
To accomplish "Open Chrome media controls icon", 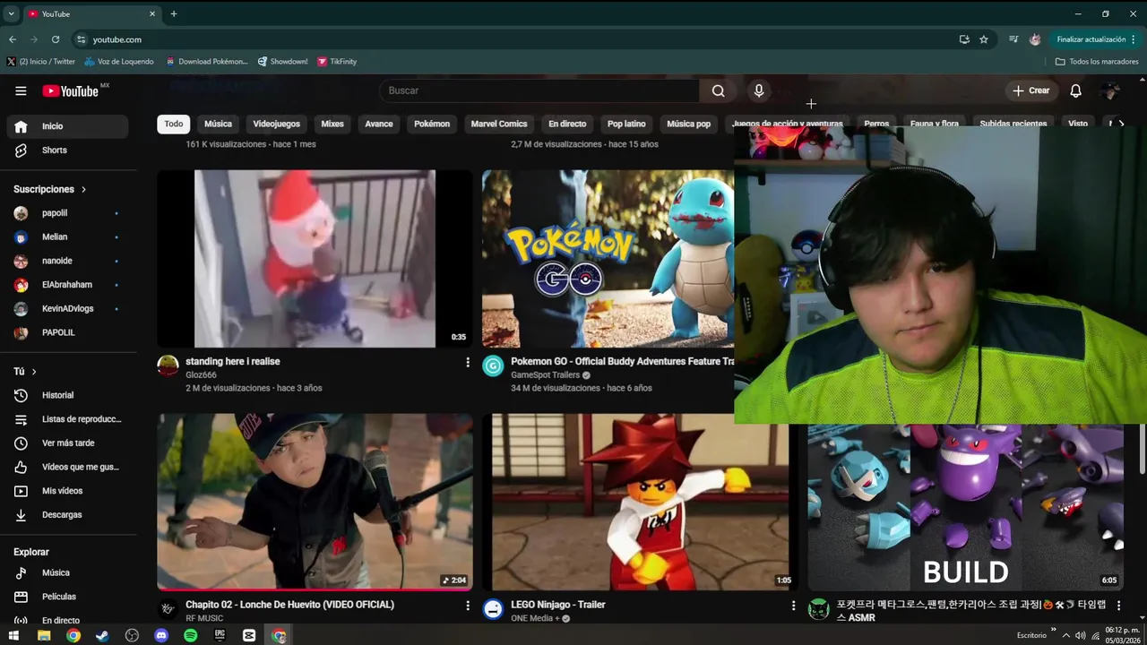I will tap(1013, 39).
